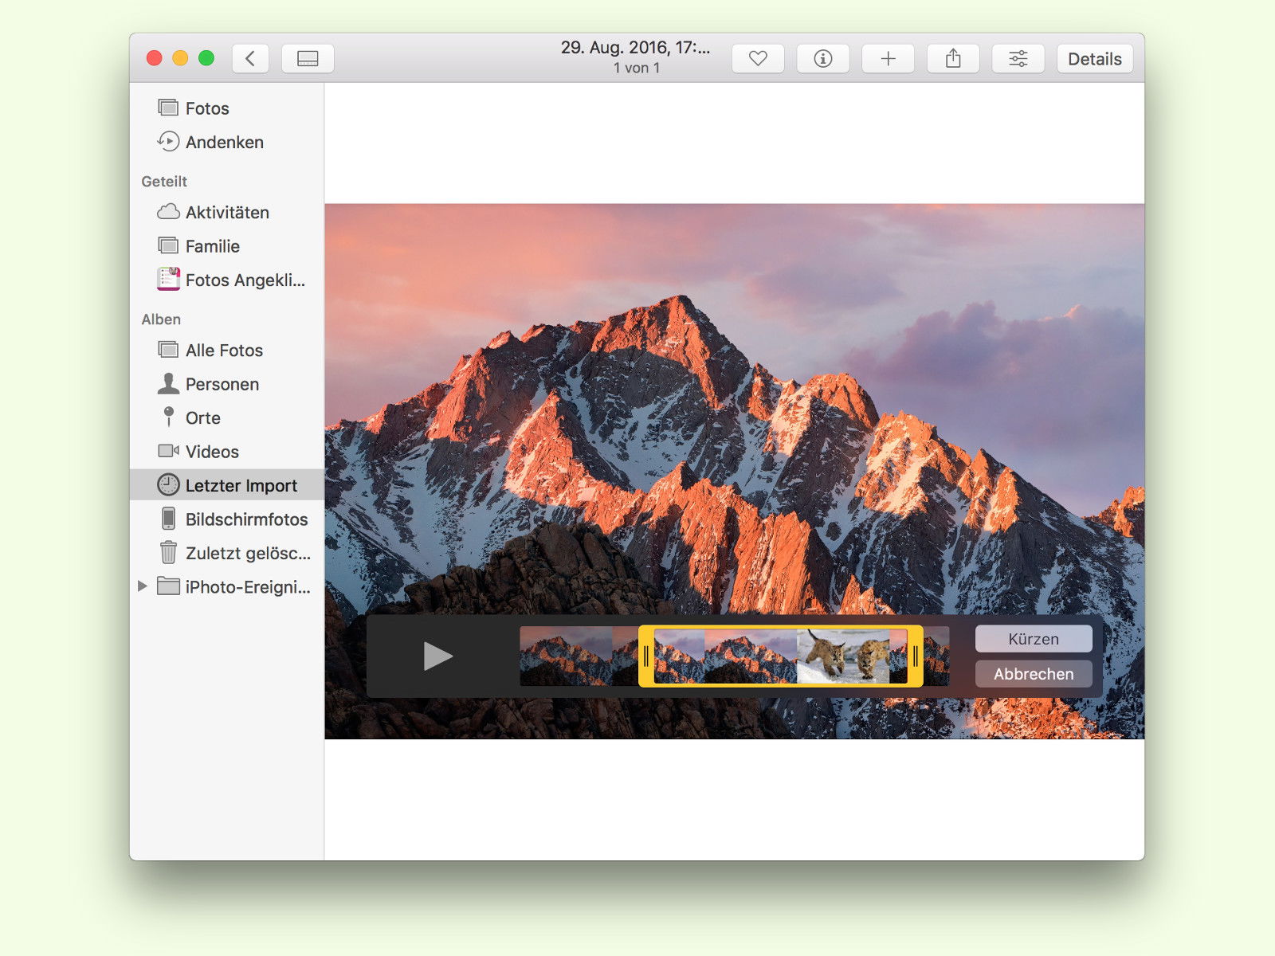
Task: Click the Videos camera icon
Action: (168, 451)
